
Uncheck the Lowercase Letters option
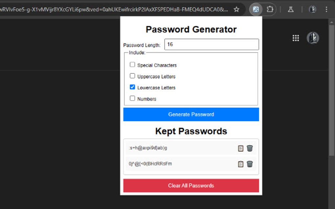point(132,87)
